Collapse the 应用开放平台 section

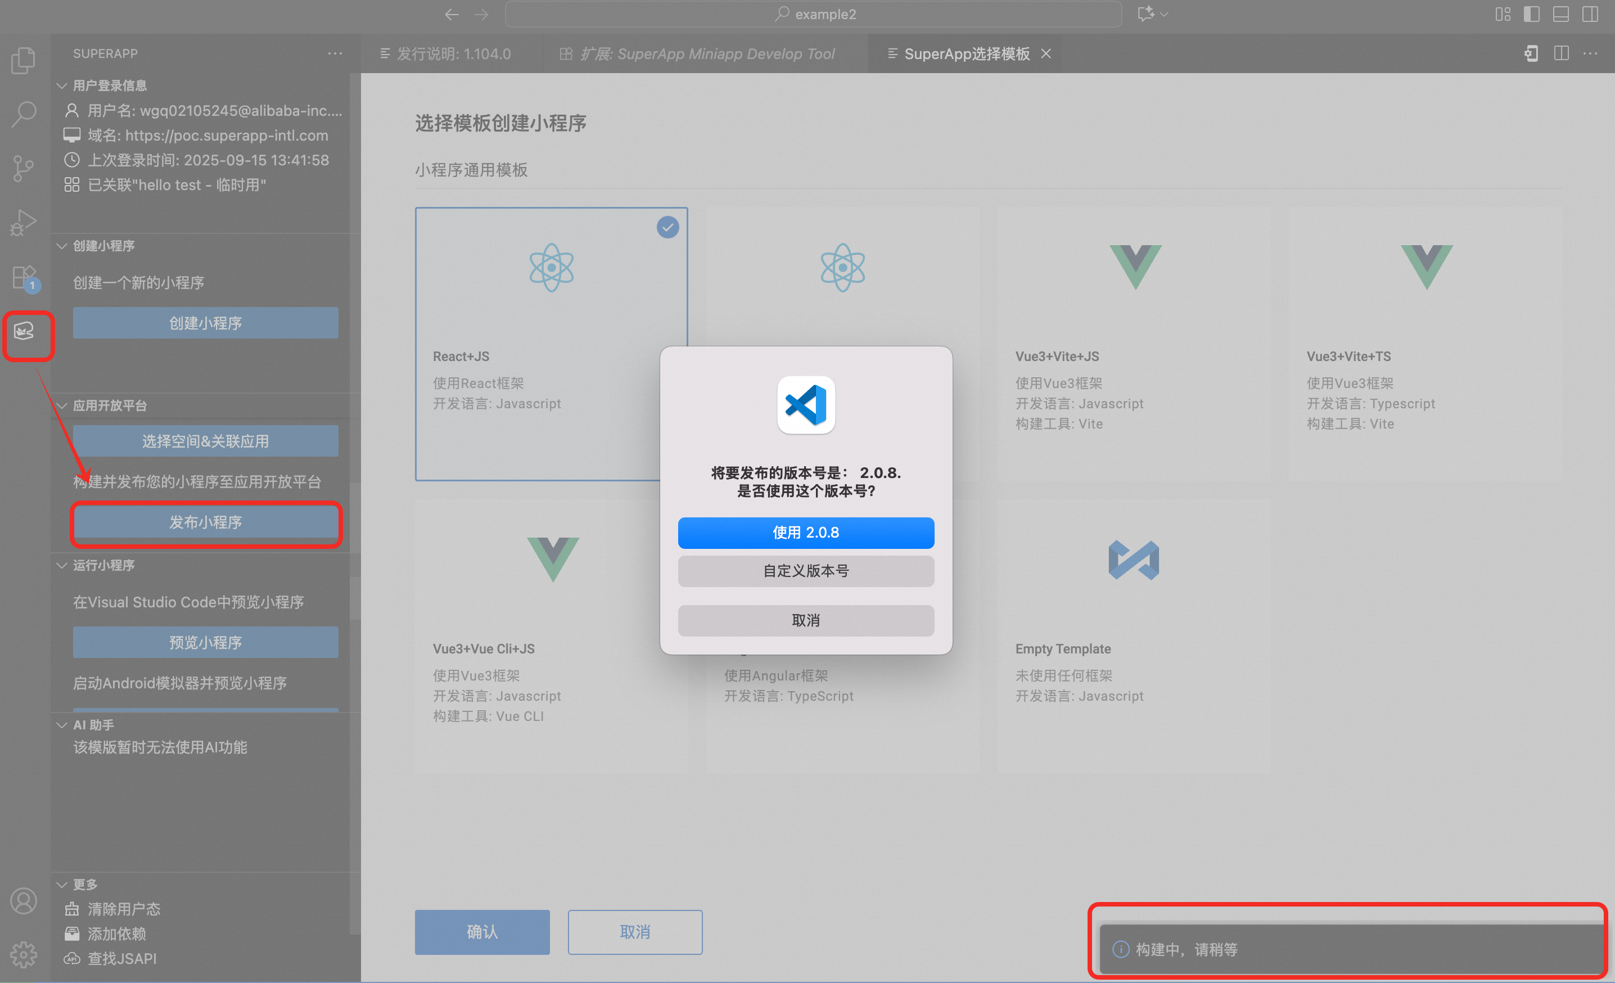coord(110,405)
